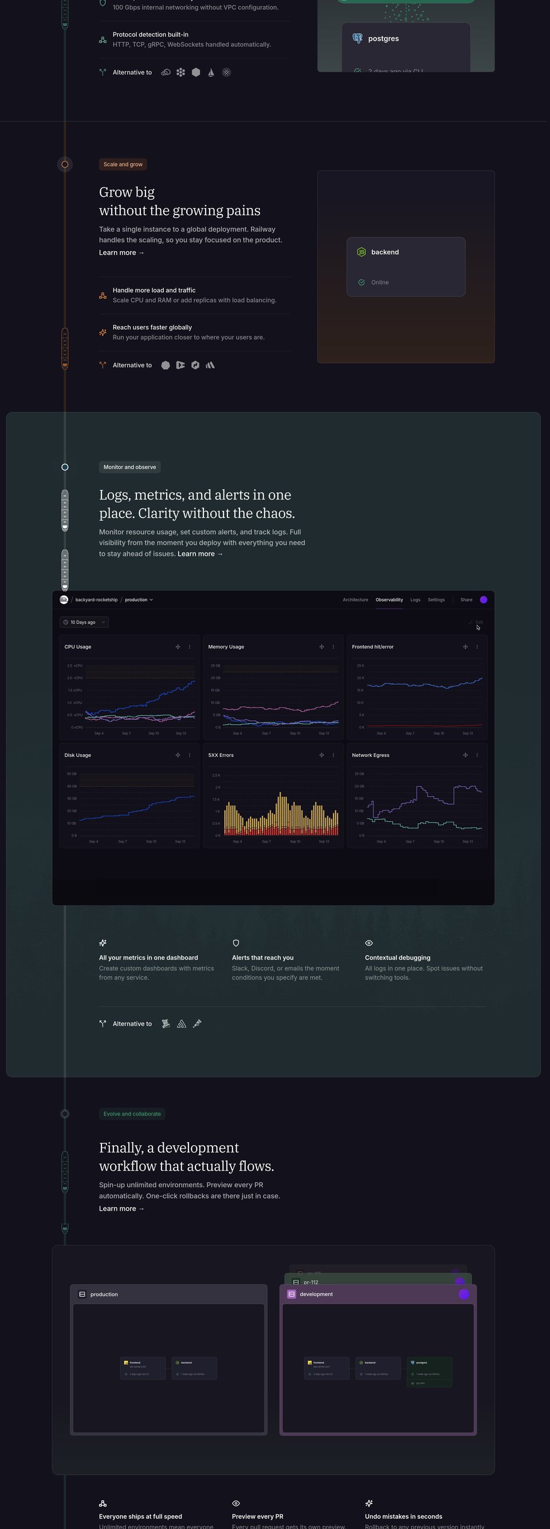The image size is (550, 1529).
Task: Click the Share button in dashboard header
Action: [x=466, y=599]
